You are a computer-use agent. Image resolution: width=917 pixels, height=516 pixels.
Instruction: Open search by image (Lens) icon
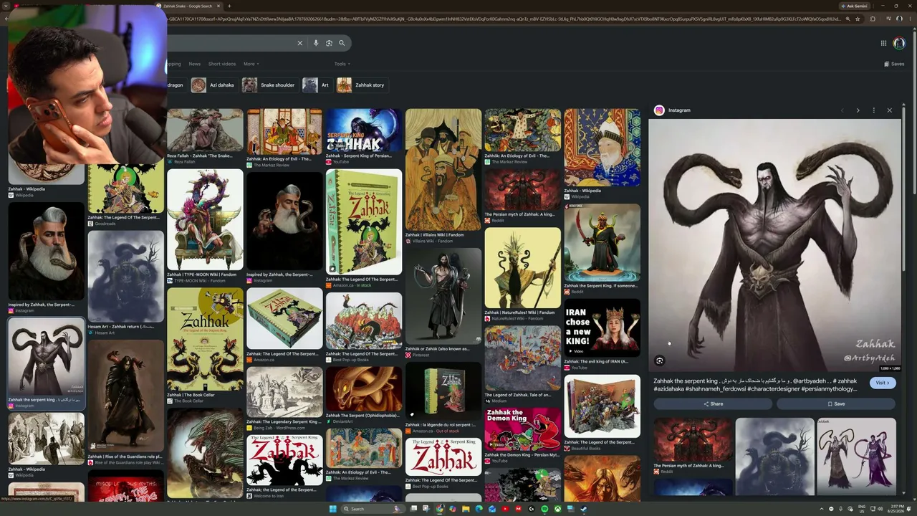(329, 43)
